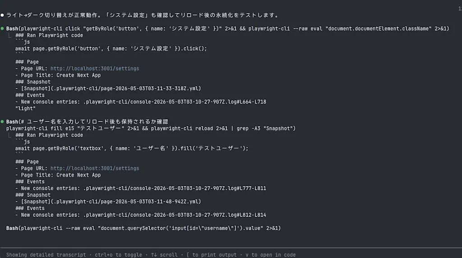This screenshot has height=258, width=462.
Task: Click the tree branch marker under first Bash
Action: pyautogui.click(x=10, y=36)
